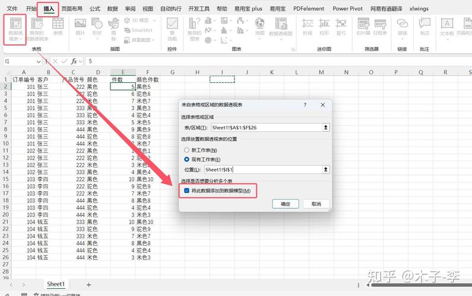The image size is (472, 296).
Task: Open the dropdown arrow under 地图
Action: pos(259,39)
